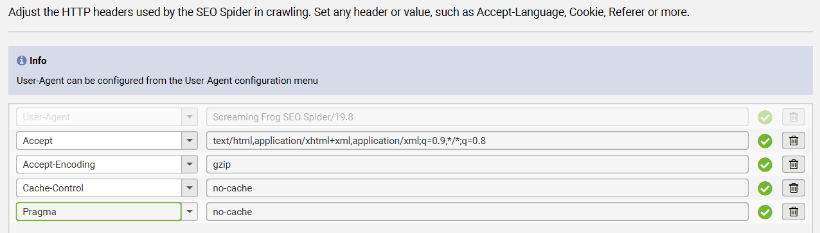
Task: Toggle green checkmark on Accept-Encoding row
Action: click(765, 165)
